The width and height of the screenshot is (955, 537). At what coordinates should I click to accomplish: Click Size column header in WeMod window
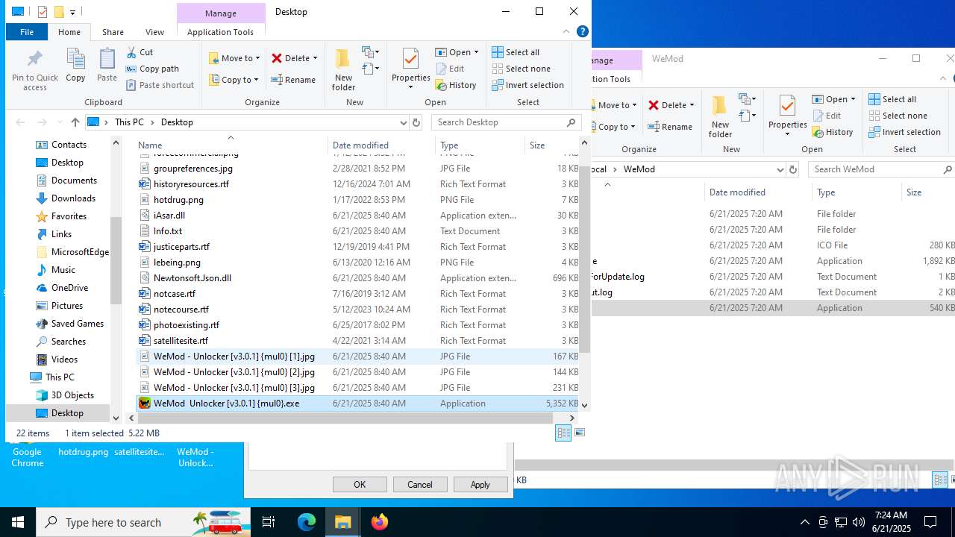[928, 192]
